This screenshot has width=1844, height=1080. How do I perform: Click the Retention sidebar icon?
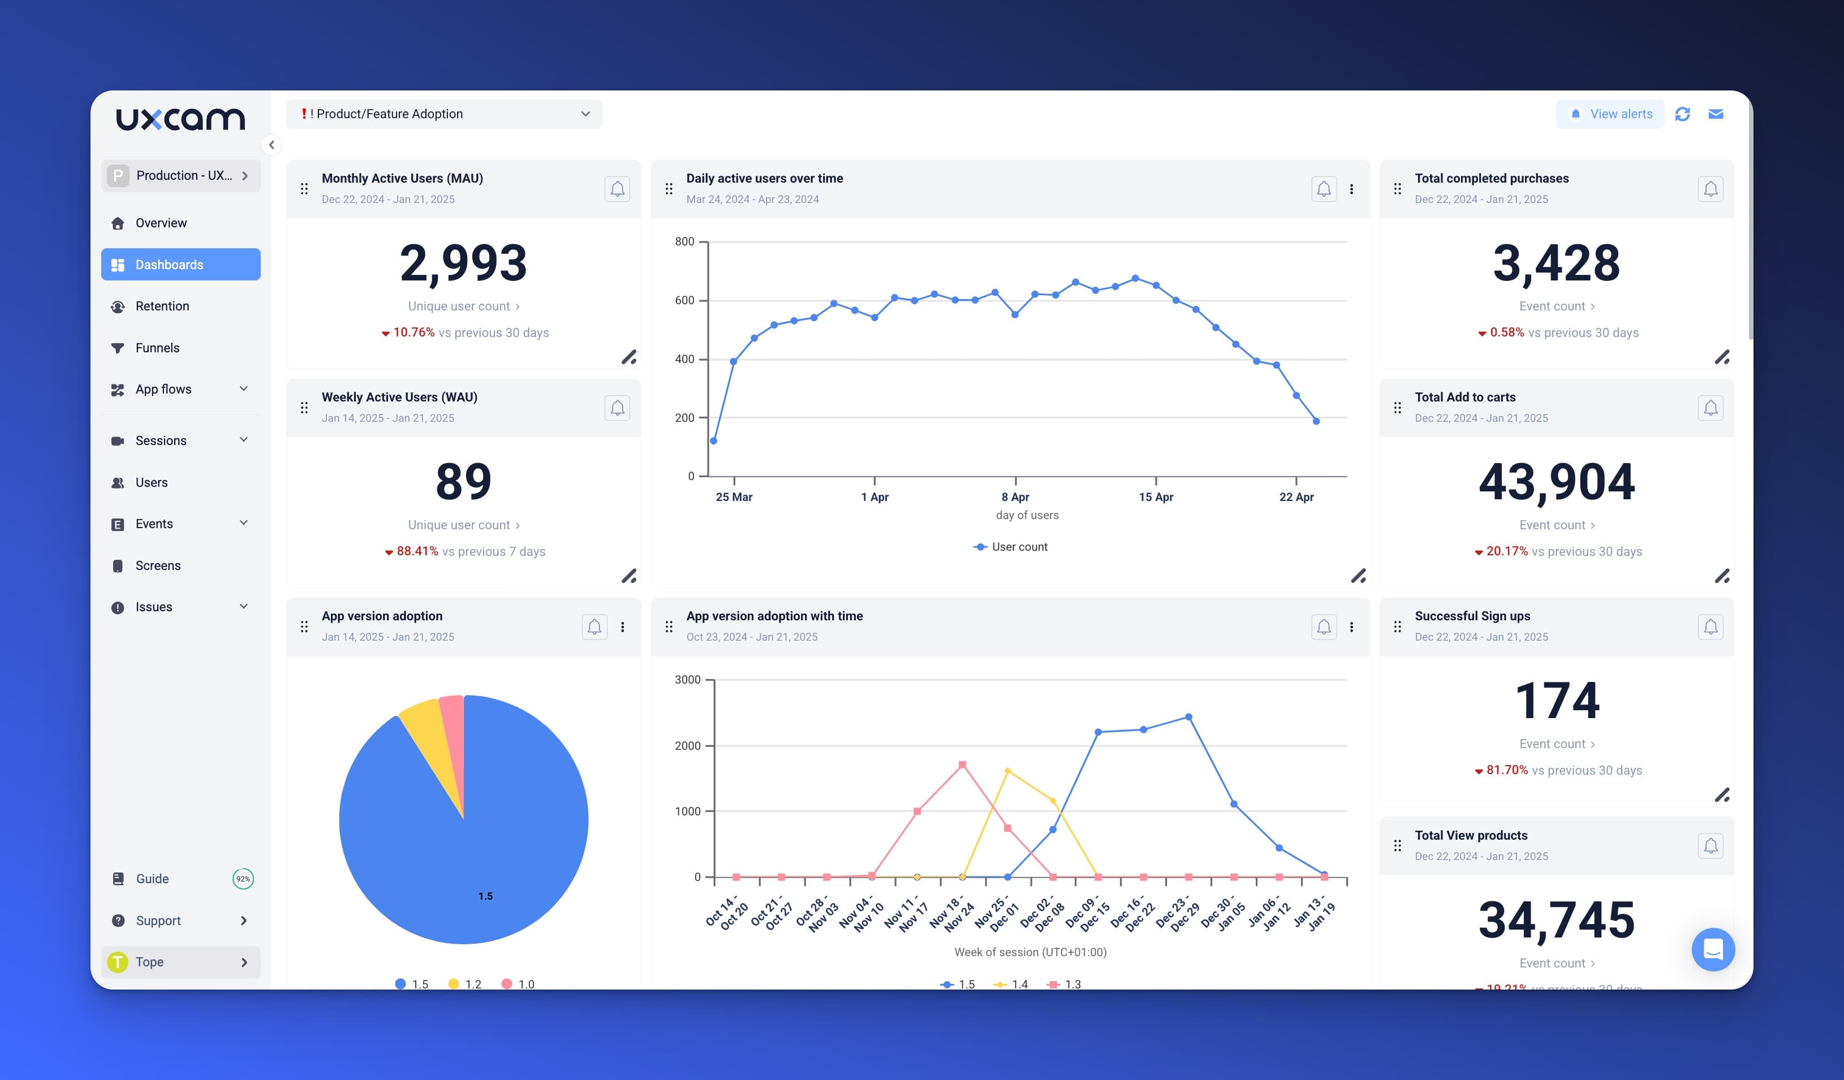point(119,306)
